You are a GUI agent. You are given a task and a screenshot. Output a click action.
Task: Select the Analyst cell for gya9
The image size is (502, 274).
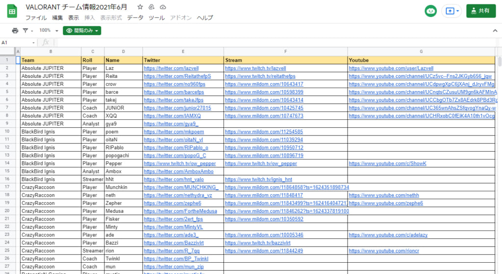pyautogui.click(x=93, y=124)
